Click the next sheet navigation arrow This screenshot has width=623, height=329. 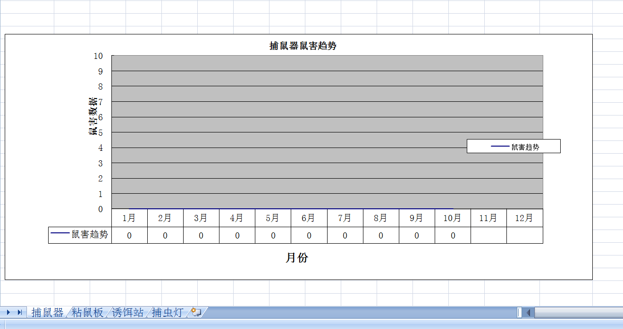pos(8,312)
